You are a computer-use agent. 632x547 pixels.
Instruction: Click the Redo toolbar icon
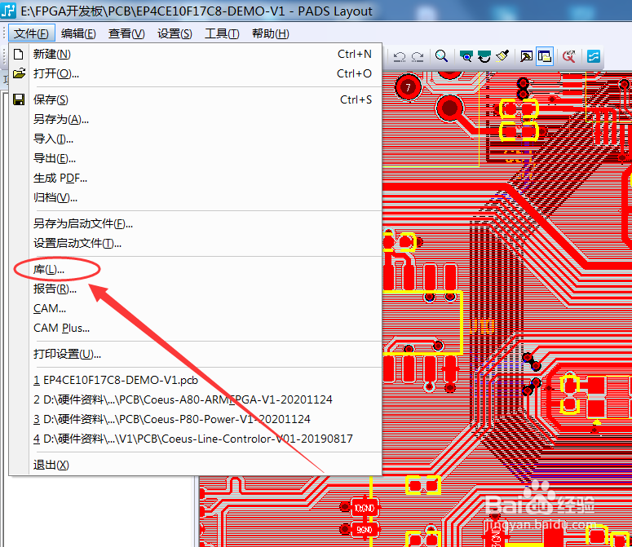point(418,56)
